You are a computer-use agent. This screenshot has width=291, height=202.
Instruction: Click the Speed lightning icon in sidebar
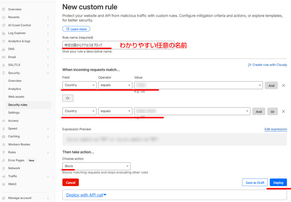(x=3, y=129)
